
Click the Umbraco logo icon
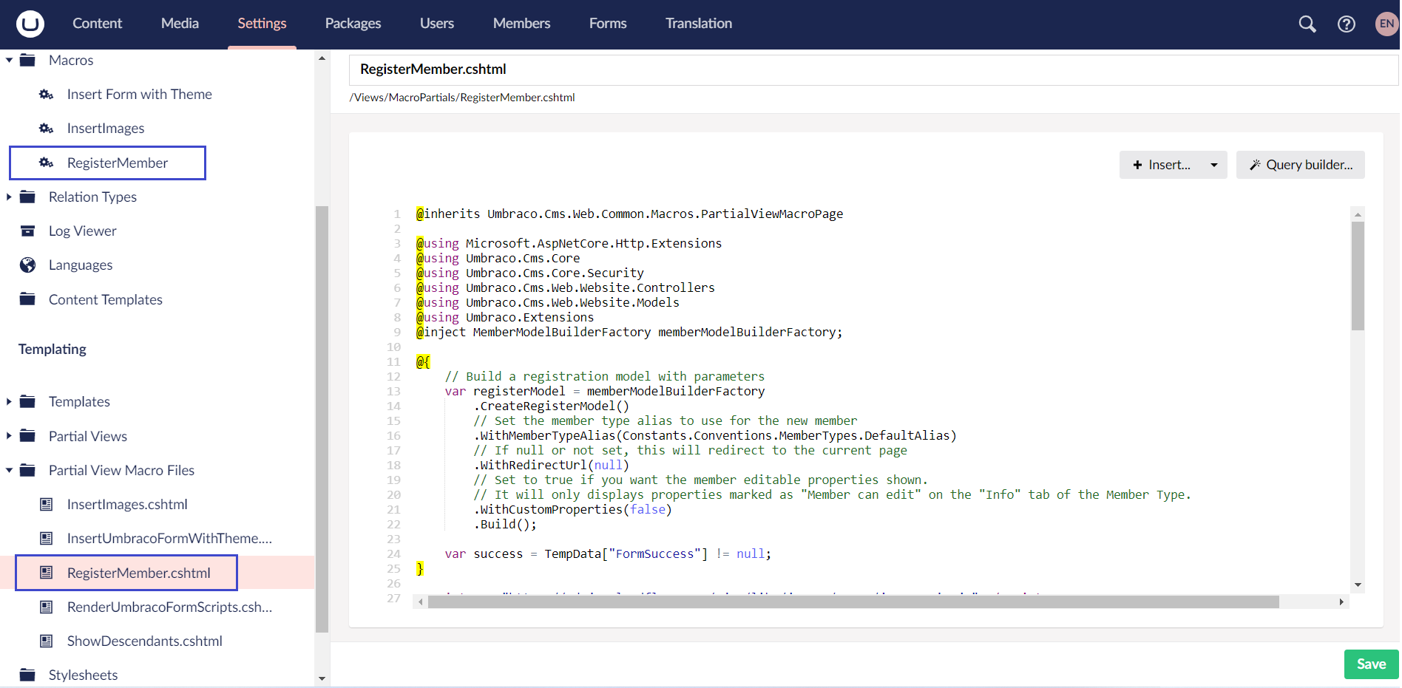point(30,24)
